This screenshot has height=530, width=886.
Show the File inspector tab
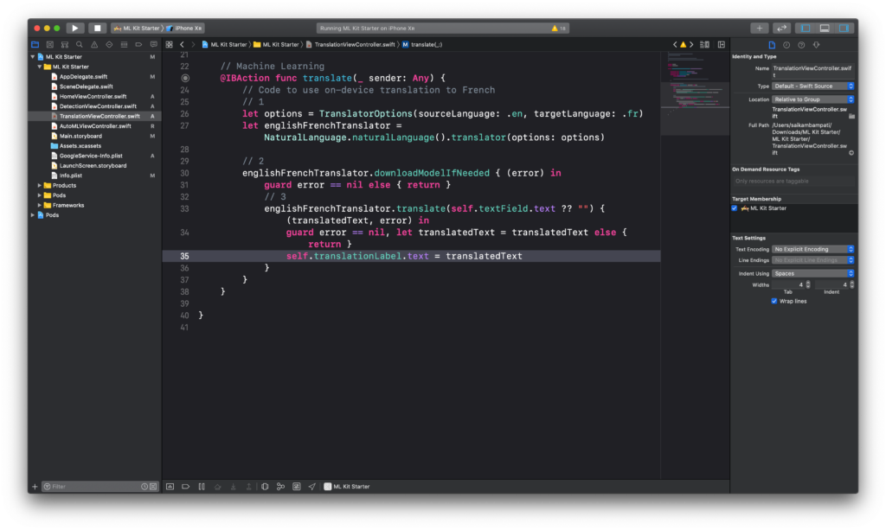click(x=772, y=45)
